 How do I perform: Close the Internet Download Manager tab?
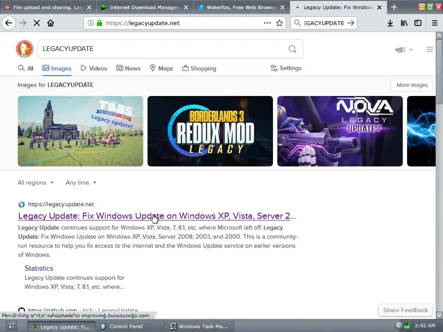pos(186,7)
